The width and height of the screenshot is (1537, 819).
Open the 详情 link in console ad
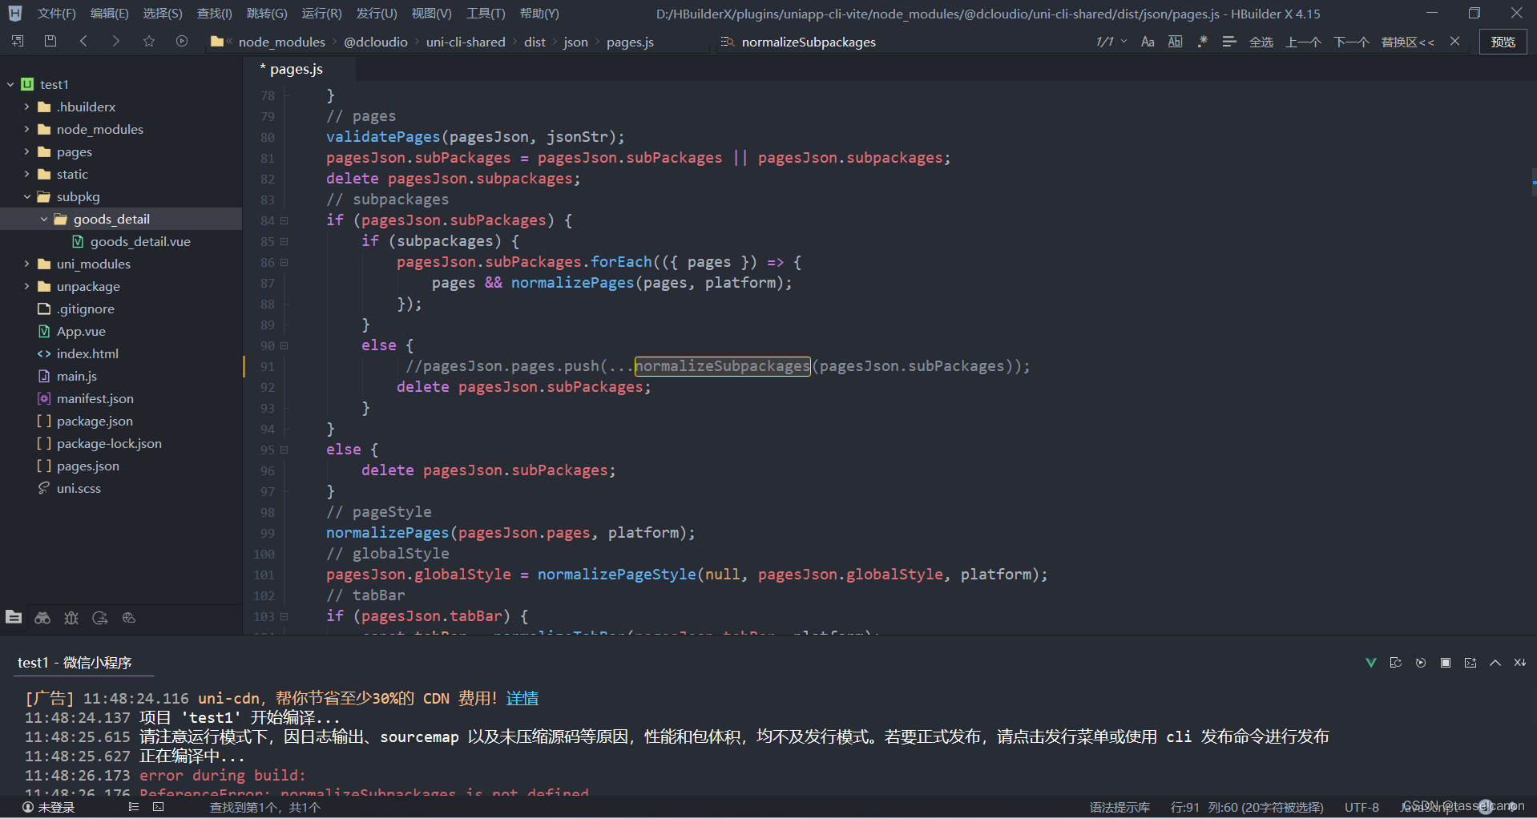tap(522, 698)
